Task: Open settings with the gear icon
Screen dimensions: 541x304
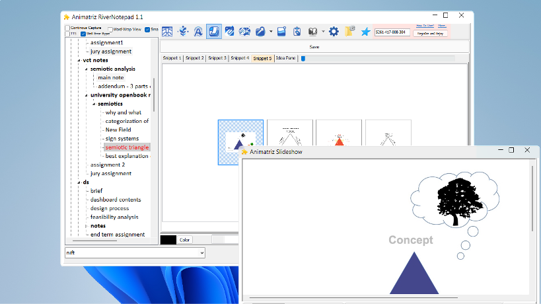Action: coord(334,32)
